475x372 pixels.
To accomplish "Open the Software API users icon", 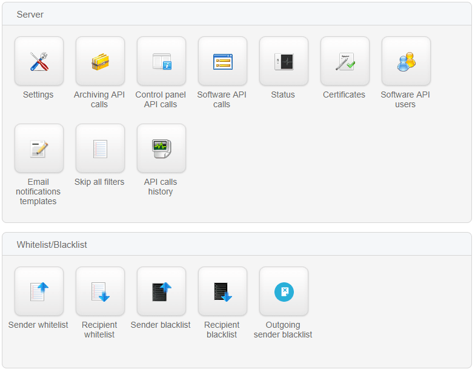I will point(406,61).
